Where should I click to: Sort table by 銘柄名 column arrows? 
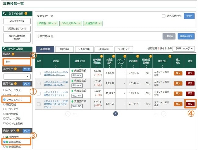click(56, 66)
